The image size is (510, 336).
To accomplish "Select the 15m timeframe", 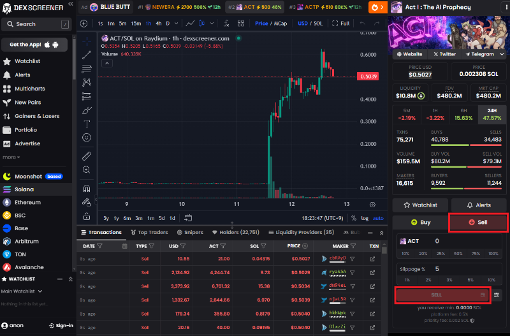I will [136, 24].
